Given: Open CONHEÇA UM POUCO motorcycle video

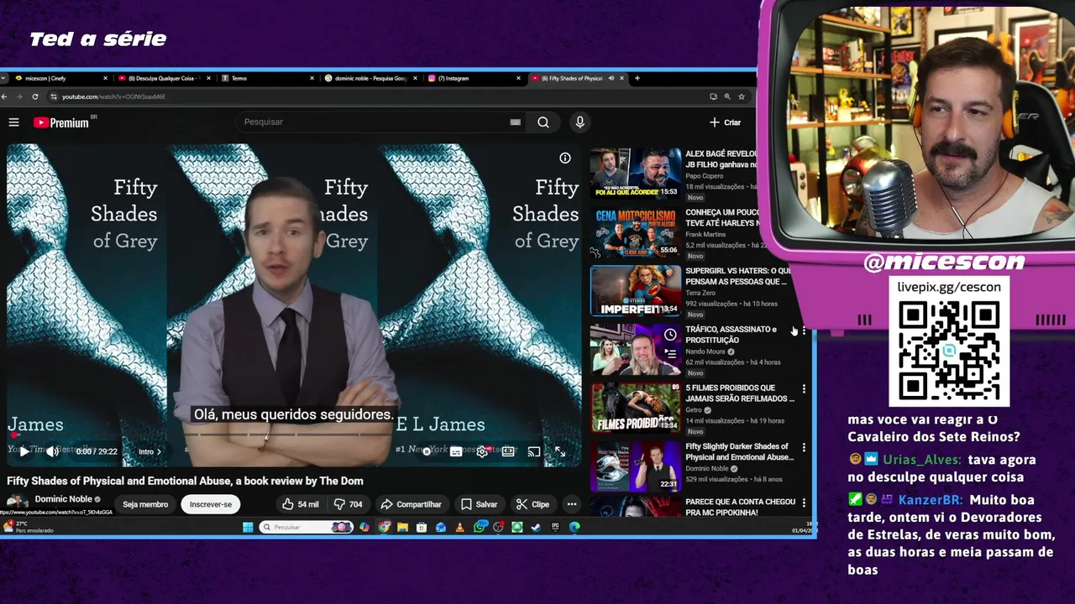Looking at the screenshot, I should (x=636, y=232).
